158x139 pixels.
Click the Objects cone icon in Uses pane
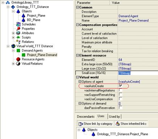(84, 130)
